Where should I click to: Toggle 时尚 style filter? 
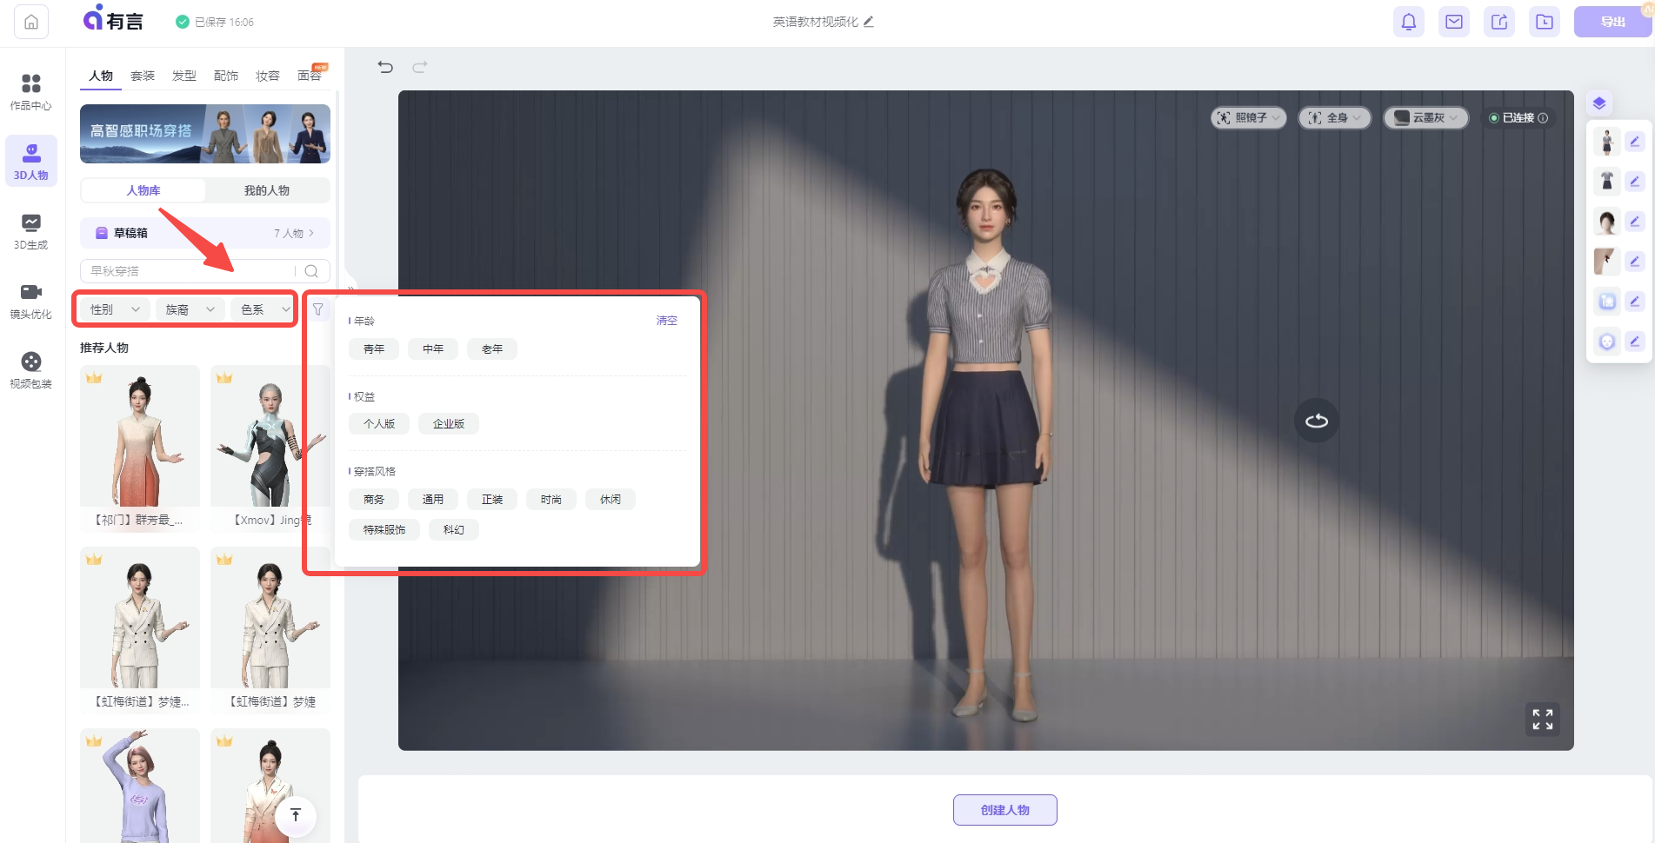coord(551,500)
